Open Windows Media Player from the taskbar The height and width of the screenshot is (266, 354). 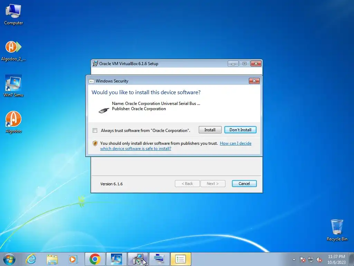(73, 259)
